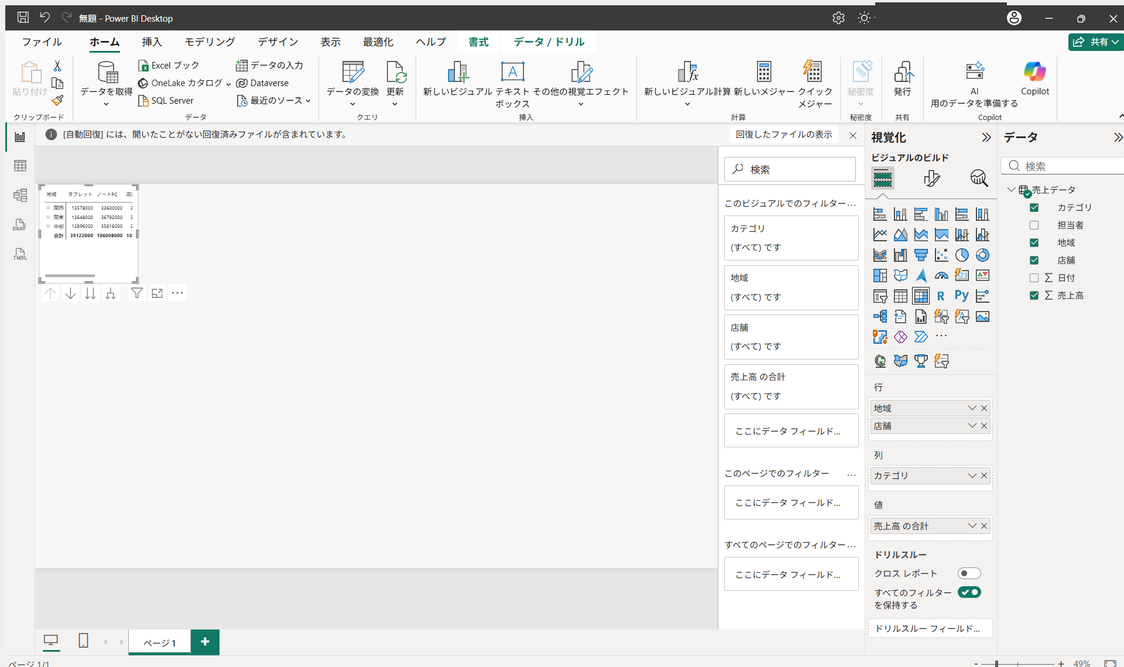
Task: Open dropdown for カテゴリ in 列 well
Action: tap(972, 476)
